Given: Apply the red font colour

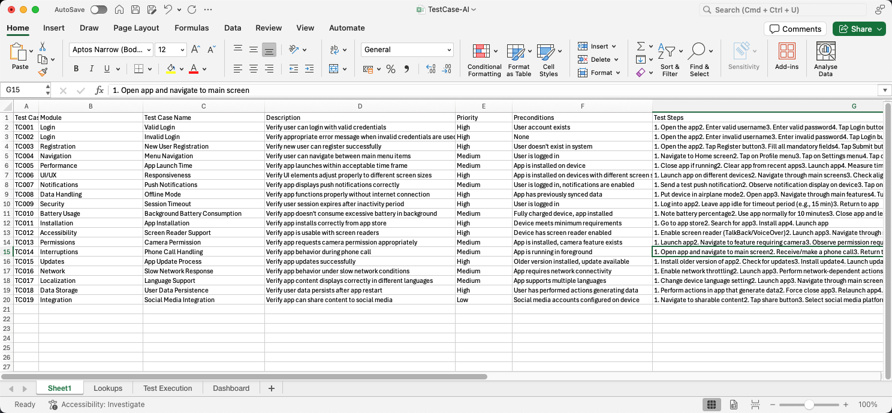Looking at the screenshot, I should [x=194, y=69].
